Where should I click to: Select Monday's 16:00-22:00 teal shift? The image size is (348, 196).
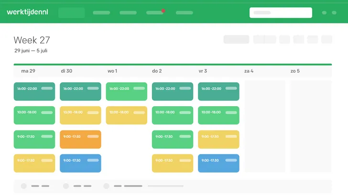pyautogui.click(x=34, y=91)
